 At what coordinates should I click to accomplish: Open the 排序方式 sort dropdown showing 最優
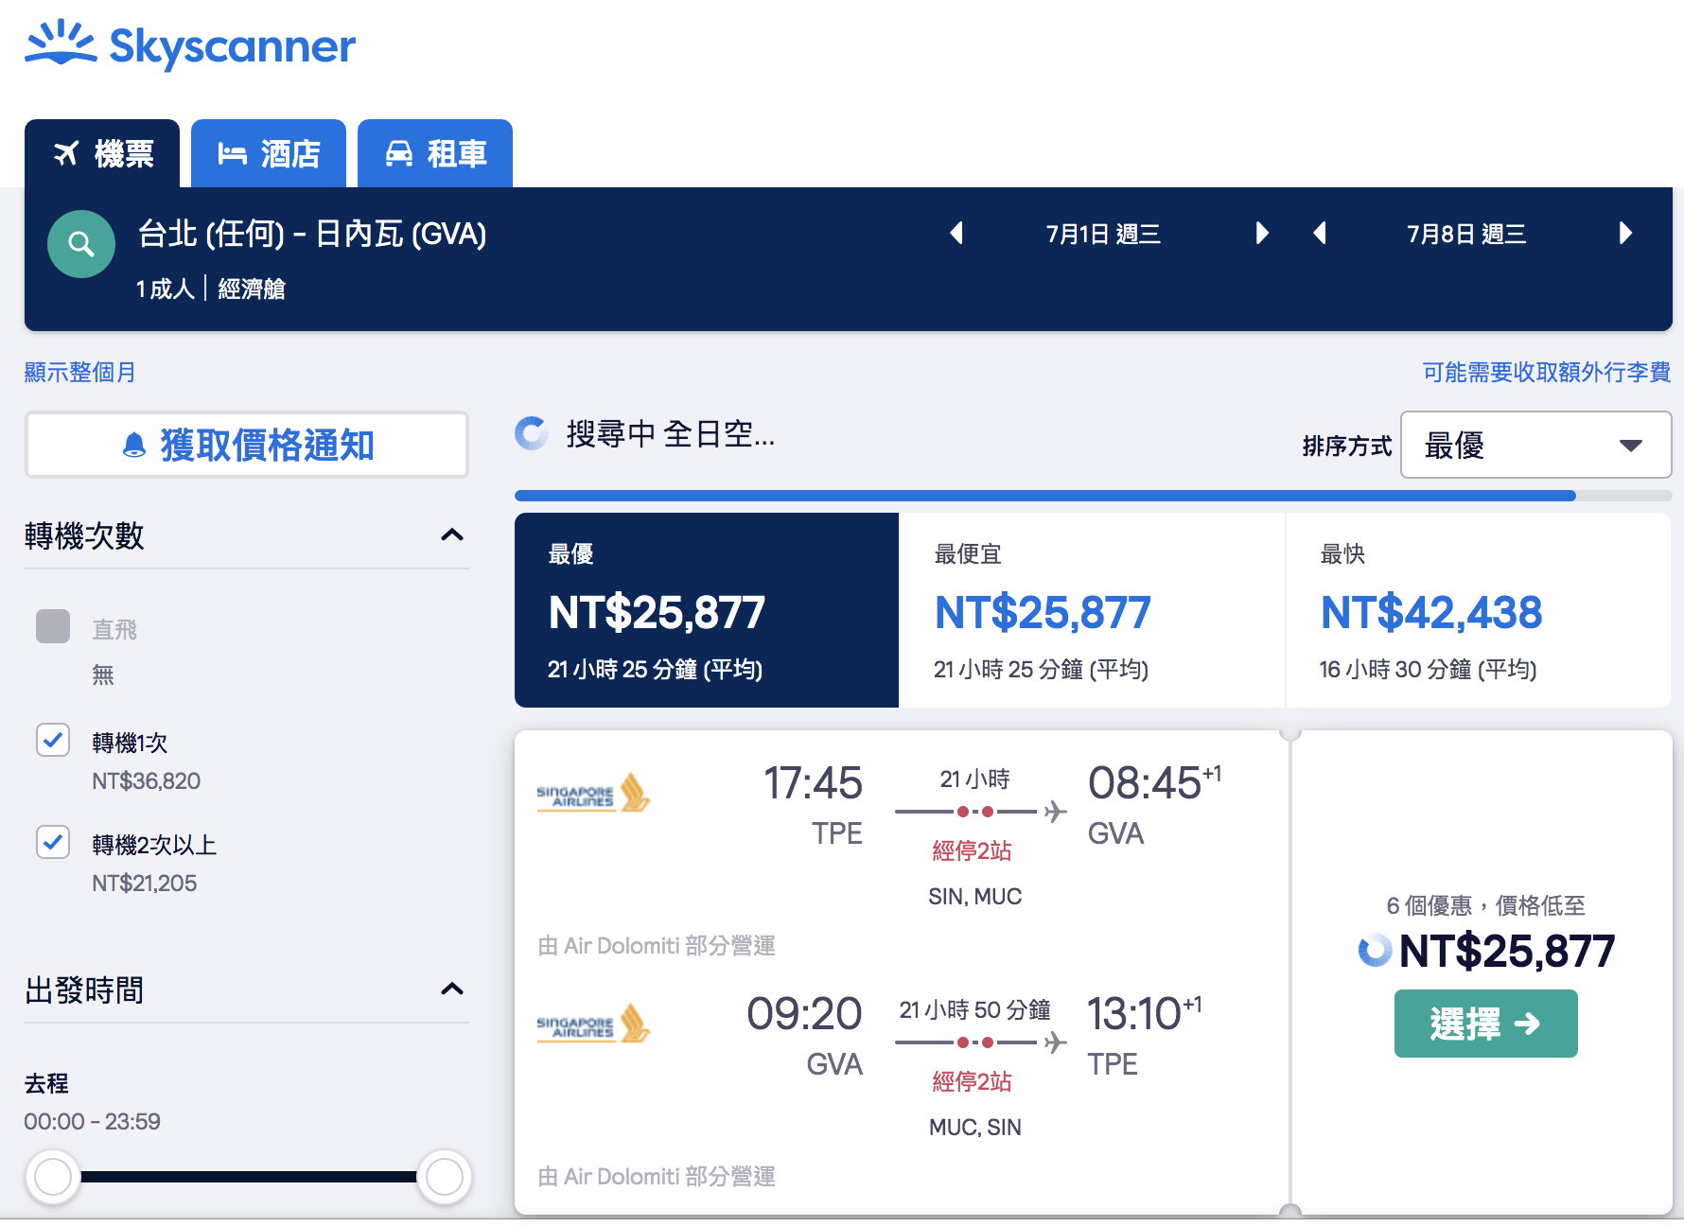[x=1535, y=445]
